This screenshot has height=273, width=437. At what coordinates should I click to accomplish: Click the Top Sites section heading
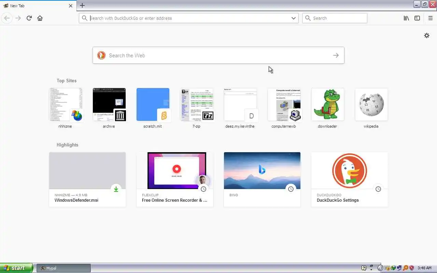tap(67, 81)
